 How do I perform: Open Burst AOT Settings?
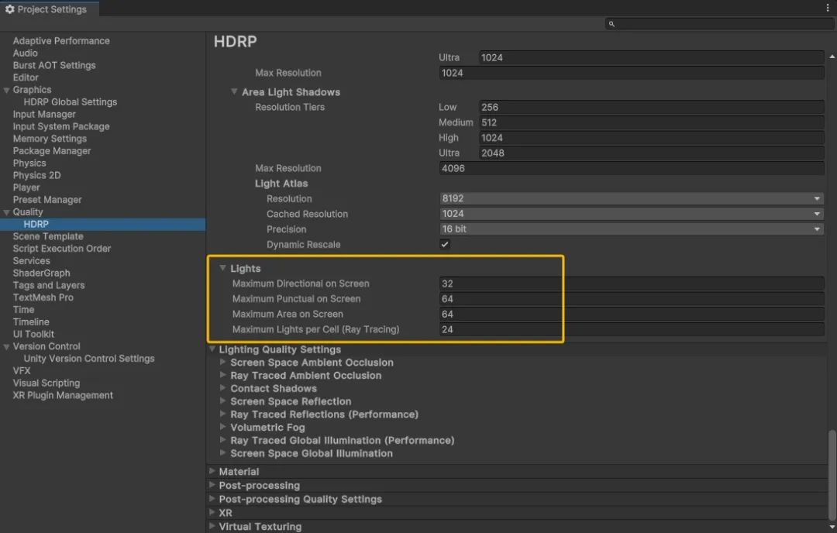click(54, 66)
